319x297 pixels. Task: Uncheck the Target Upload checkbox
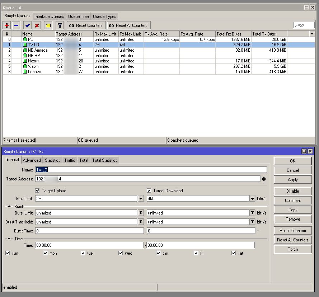pyautogui.click(x=38, y=191)
